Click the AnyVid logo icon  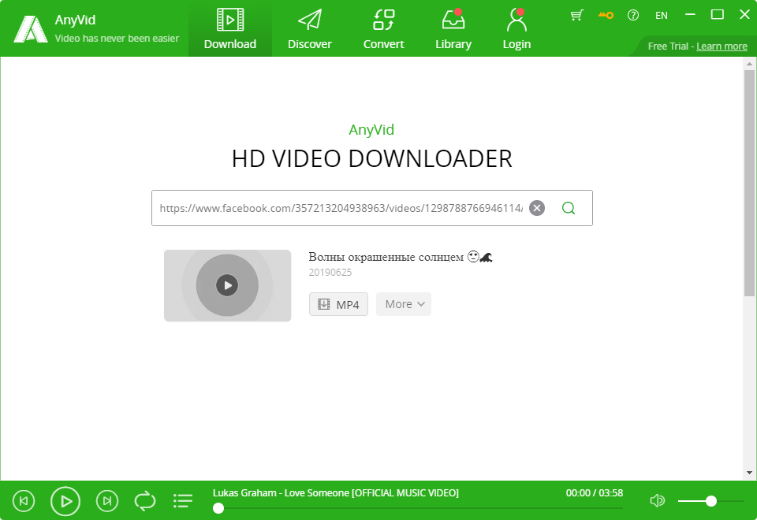[31, 29]
